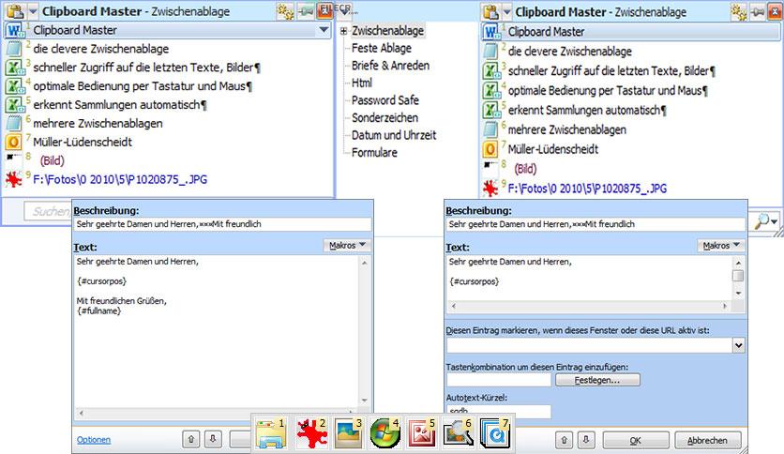Open the title dropdown arrow in left Clipboard Master window

click(x=33, y=11)
